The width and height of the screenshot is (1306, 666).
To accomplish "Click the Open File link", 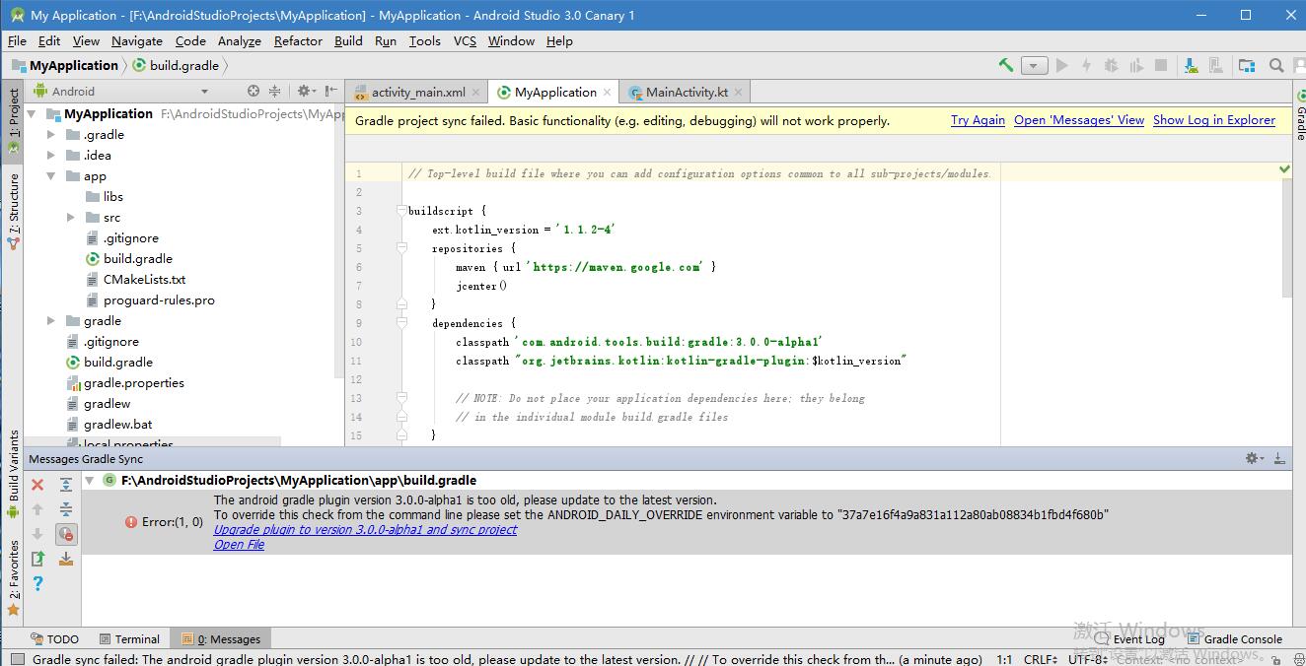I will 239,544.
